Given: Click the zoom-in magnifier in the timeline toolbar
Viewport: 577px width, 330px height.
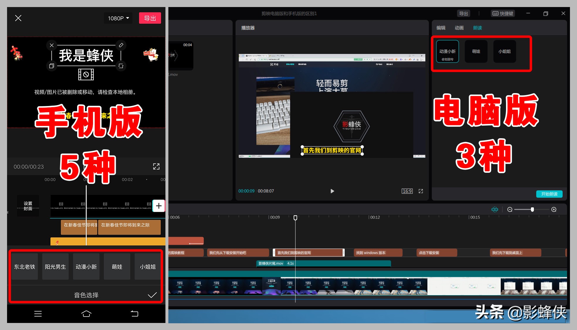Looking at the screenshot, I should coord(554,209).
